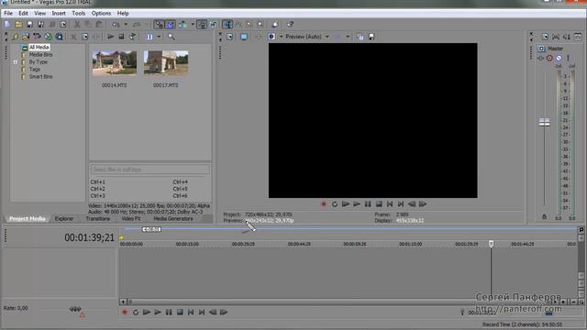Remove unused media with the lightning icon

[x=15, y=37]
